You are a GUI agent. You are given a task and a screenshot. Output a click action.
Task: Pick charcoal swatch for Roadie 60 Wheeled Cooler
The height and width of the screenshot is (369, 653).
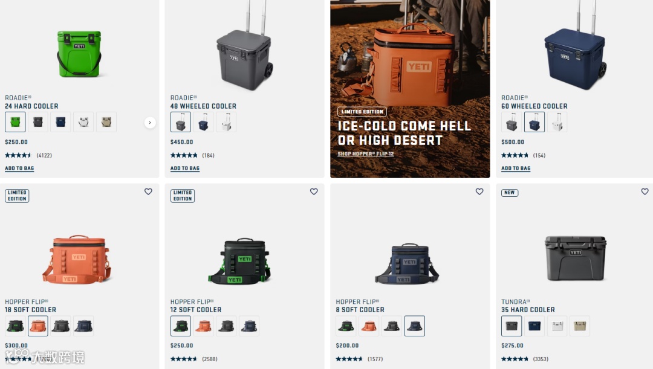click(512, 123)
